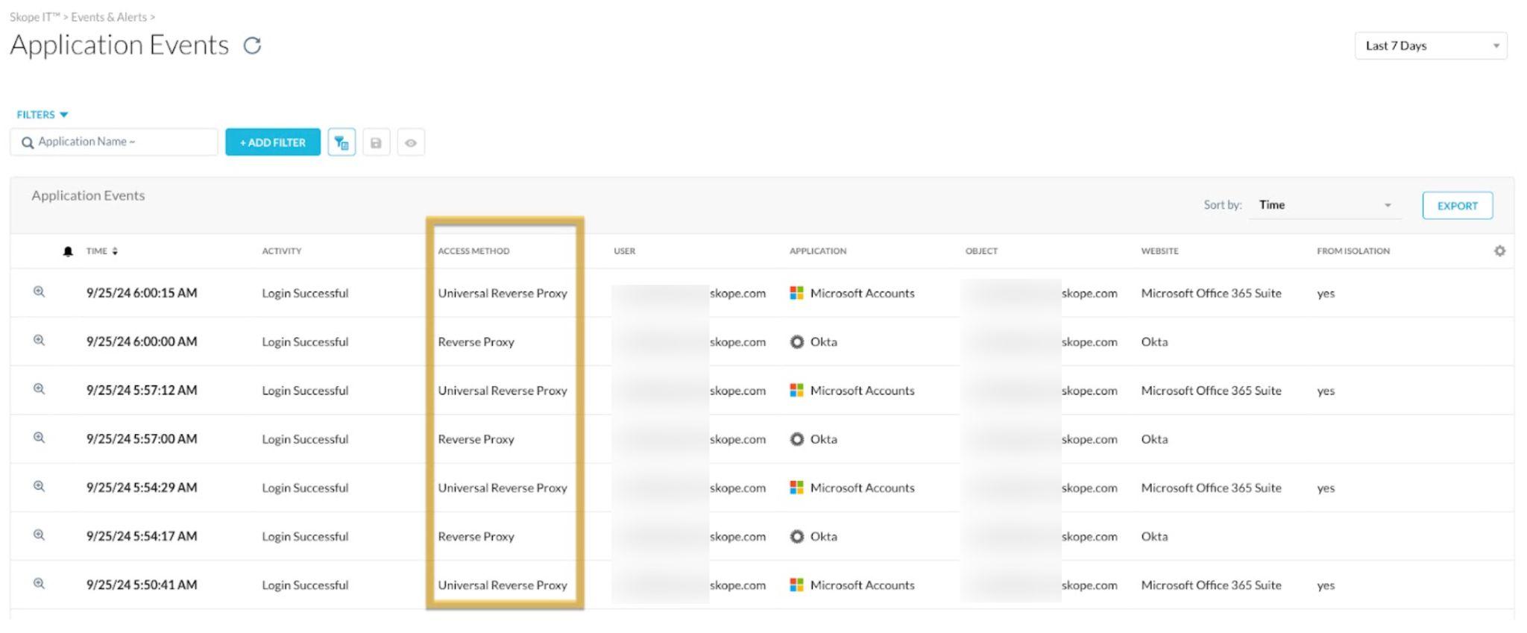Click the APPLICATION column header
Image resolution: width=1527 pixels, height=633 pixels.
click(818, 251)
